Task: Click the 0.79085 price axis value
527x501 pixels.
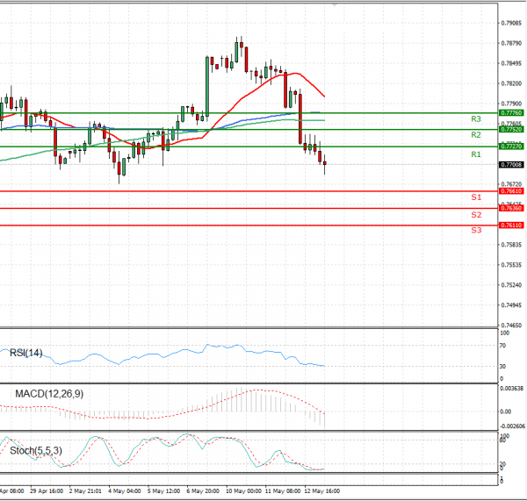Action: [510, 24]
